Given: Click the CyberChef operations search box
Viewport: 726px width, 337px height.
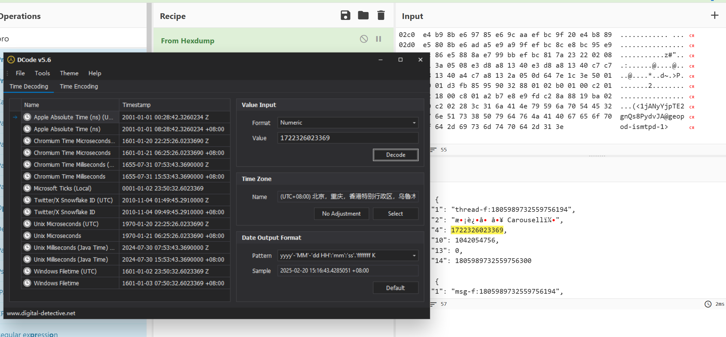Looking at the screenshot, I should (x=73, y=39).
